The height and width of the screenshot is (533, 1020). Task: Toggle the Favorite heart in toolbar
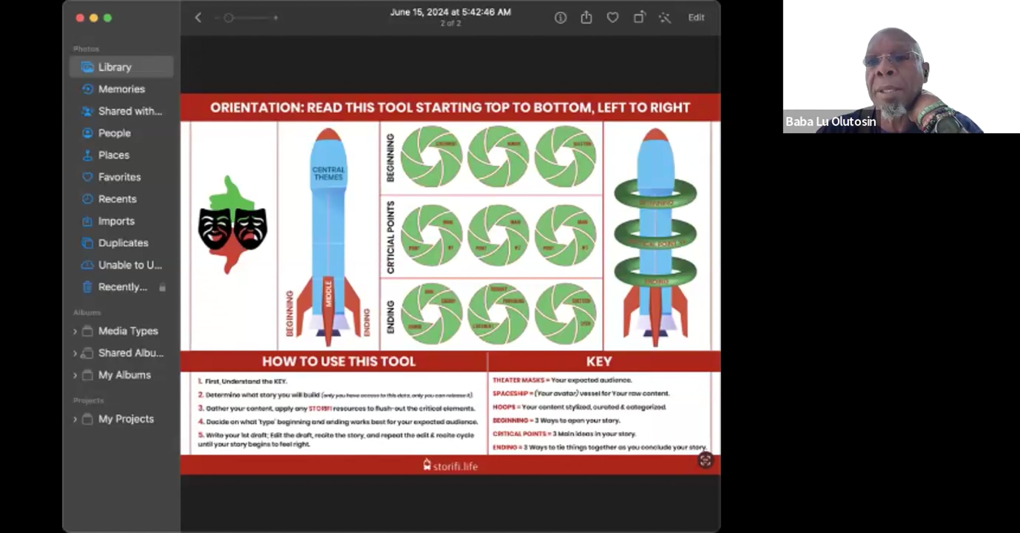click(612, 18)
